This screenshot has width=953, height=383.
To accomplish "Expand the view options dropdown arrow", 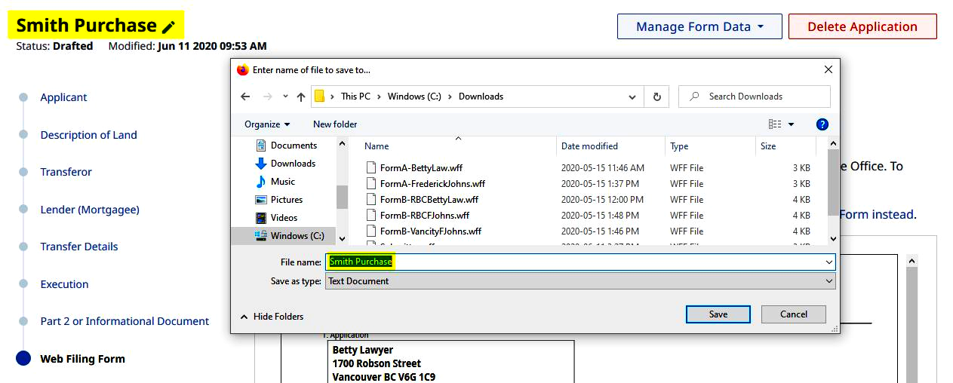I will click(791, 124).
